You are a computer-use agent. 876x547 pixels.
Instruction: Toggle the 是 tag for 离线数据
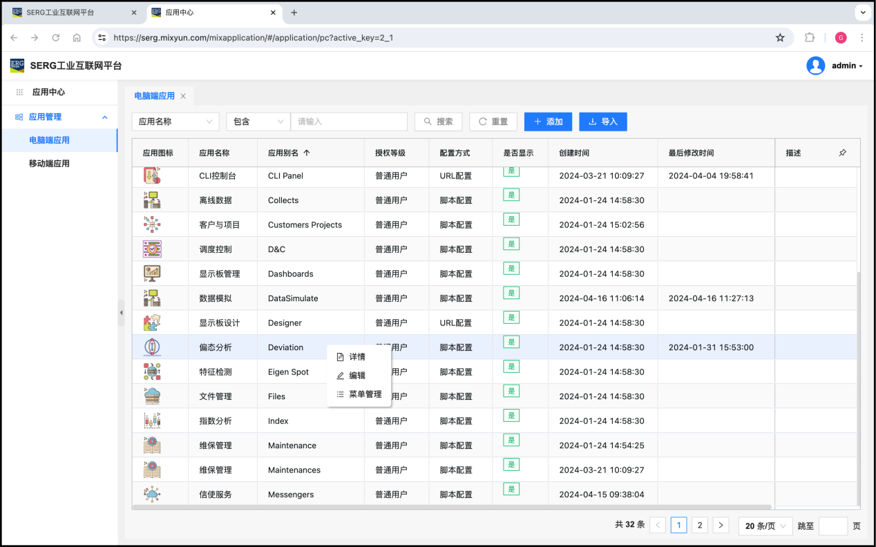pyautogui.click(x=511, y=195)
